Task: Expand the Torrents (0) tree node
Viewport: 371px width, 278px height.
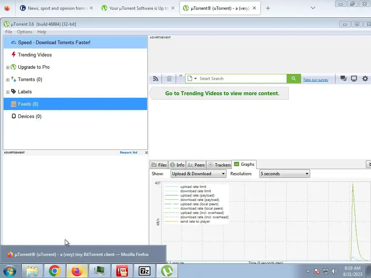Action: tap(8, 80)
